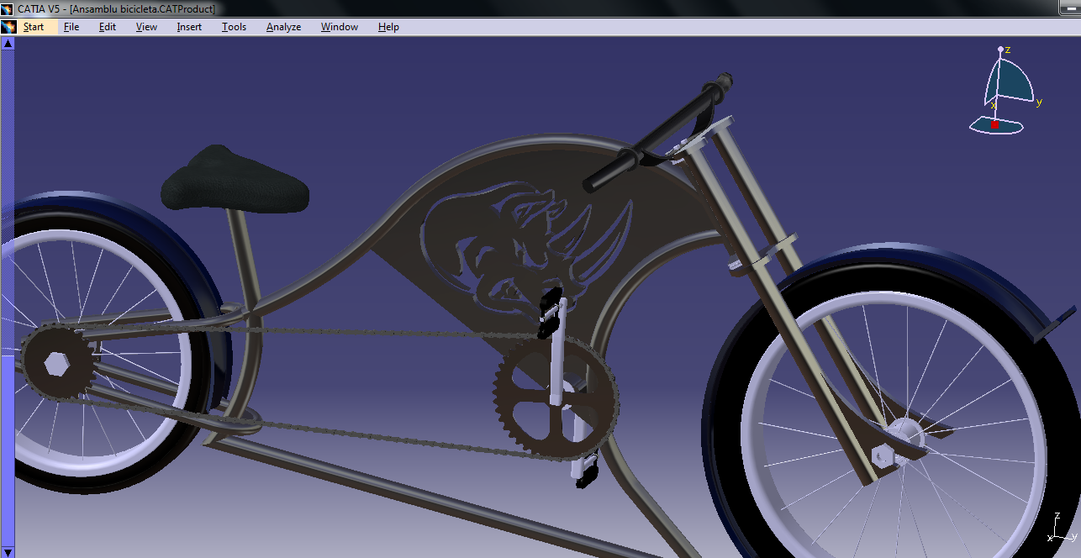Image resolution: width=1081 pixels, height=558 pixels.
Task: Open the File menu
Action: pyautogui.click(x=71, y=27)
